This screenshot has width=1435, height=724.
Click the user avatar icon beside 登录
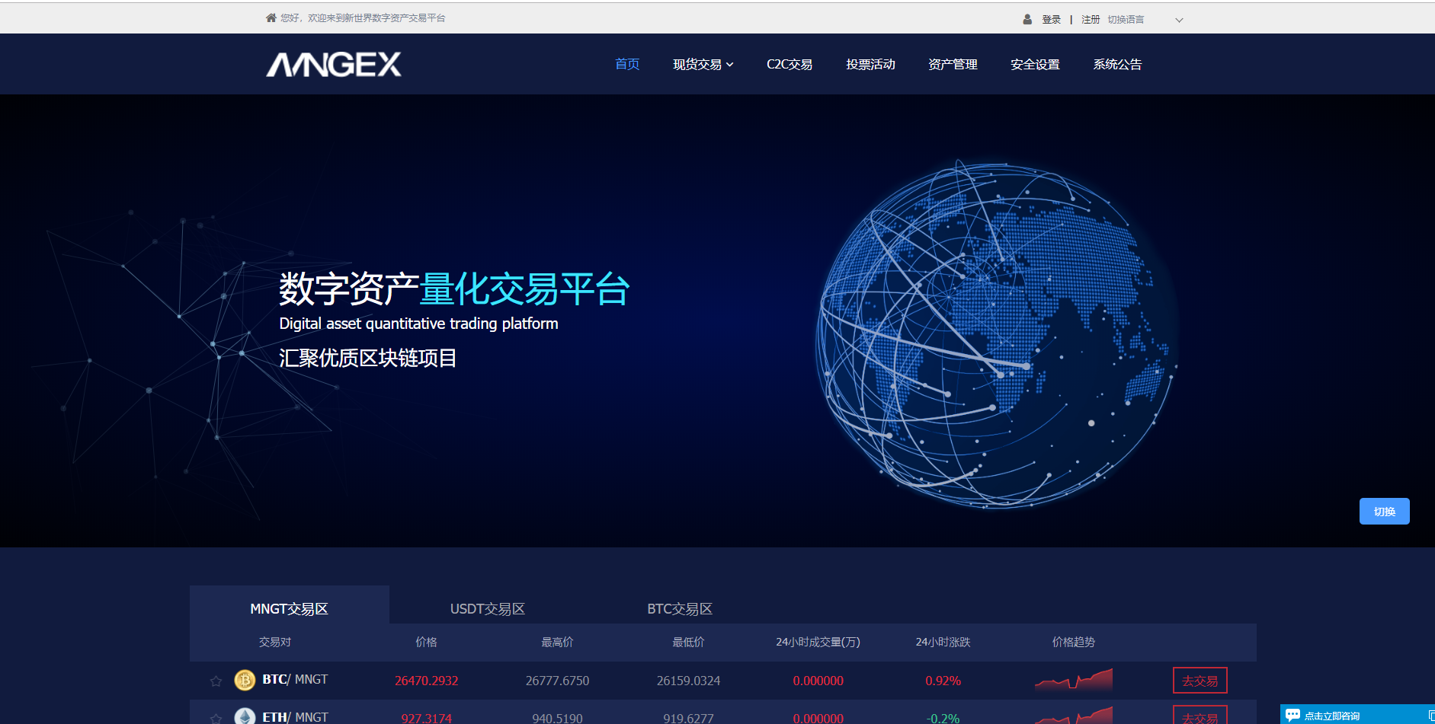[x=1027, y=19]
